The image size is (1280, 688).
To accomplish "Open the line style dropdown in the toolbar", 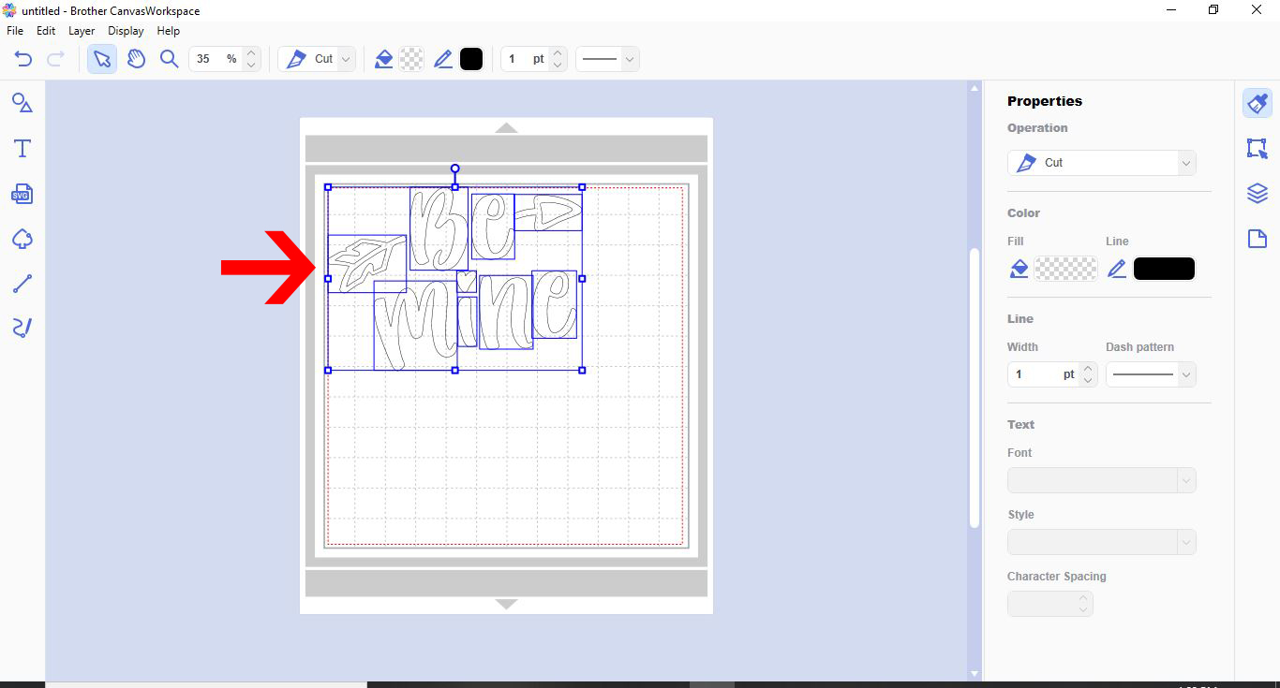I will (607, 58).
